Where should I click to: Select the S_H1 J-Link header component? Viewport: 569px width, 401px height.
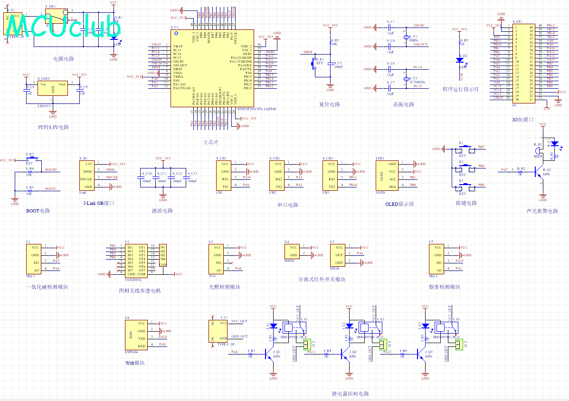87,176
